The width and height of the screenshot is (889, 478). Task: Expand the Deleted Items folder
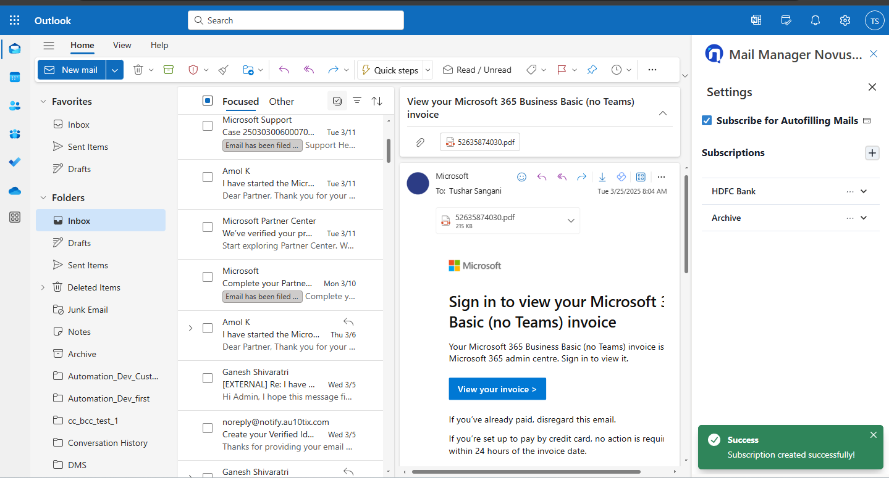[x=43, y=287]
